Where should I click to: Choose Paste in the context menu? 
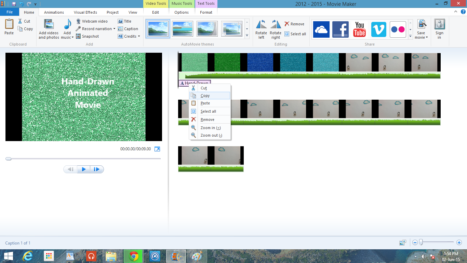210,103
